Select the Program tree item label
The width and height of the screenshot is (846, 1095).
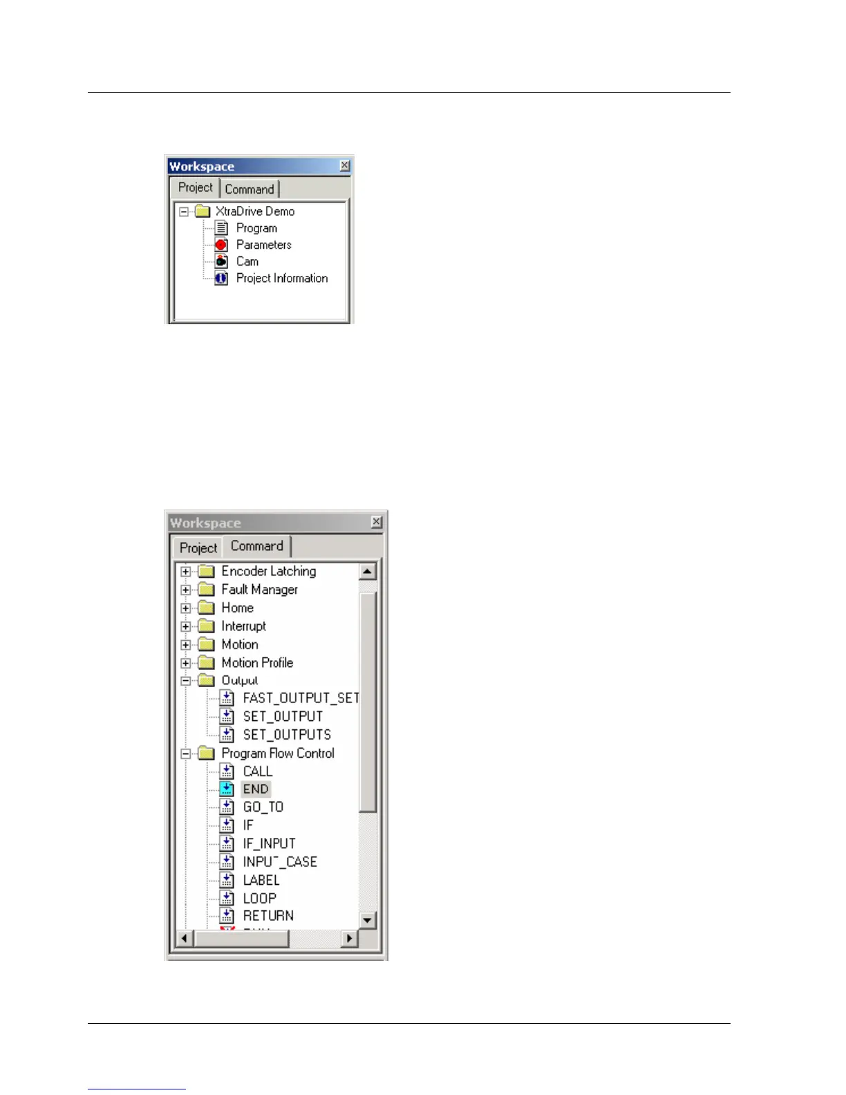pyautogui.click(x=256, y=228)
